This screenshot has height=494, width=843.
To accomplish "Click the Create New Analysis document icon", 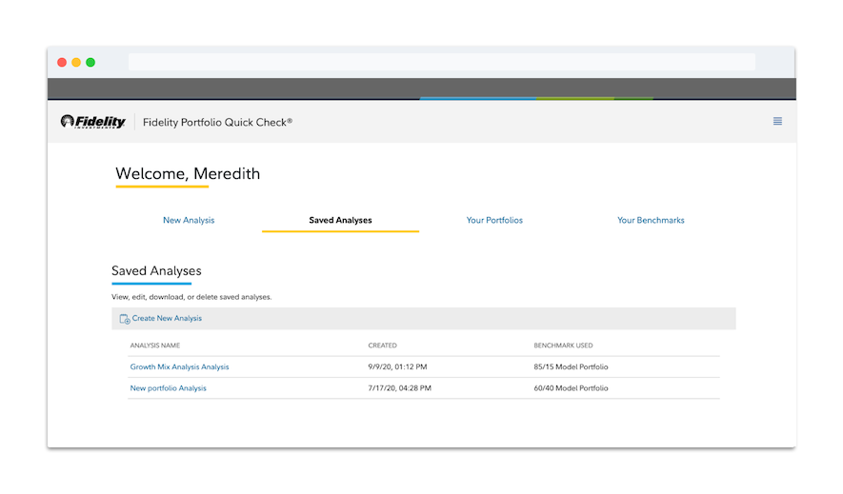I will pyautogui.click(x=124, y=319).
